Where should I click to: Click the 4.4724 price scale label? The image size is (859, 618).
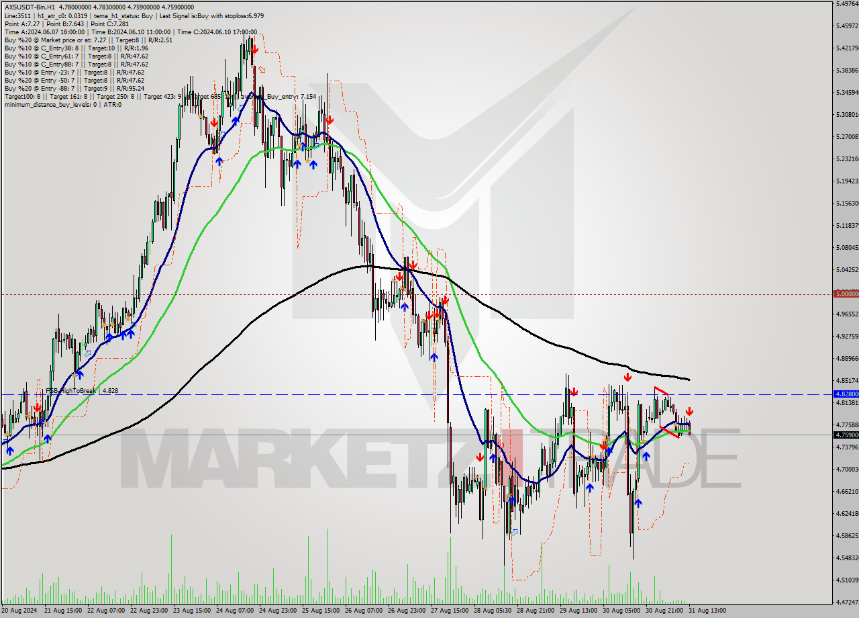pyautogui.click(x=847, y=603)
